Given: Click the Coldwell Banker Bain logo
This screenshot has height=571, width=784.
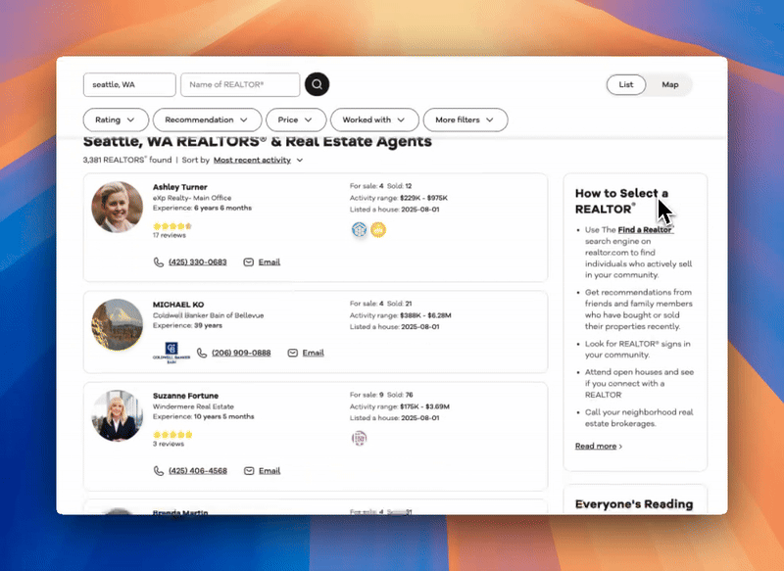Looking at the screenshot, I should click(x=171, y=353).
